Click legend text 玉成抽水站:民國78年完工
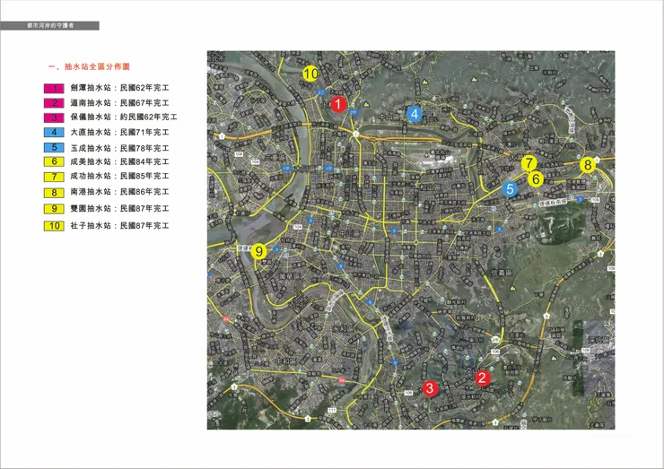Viewport: 664px width, 469px height. [x=120, y=148]
